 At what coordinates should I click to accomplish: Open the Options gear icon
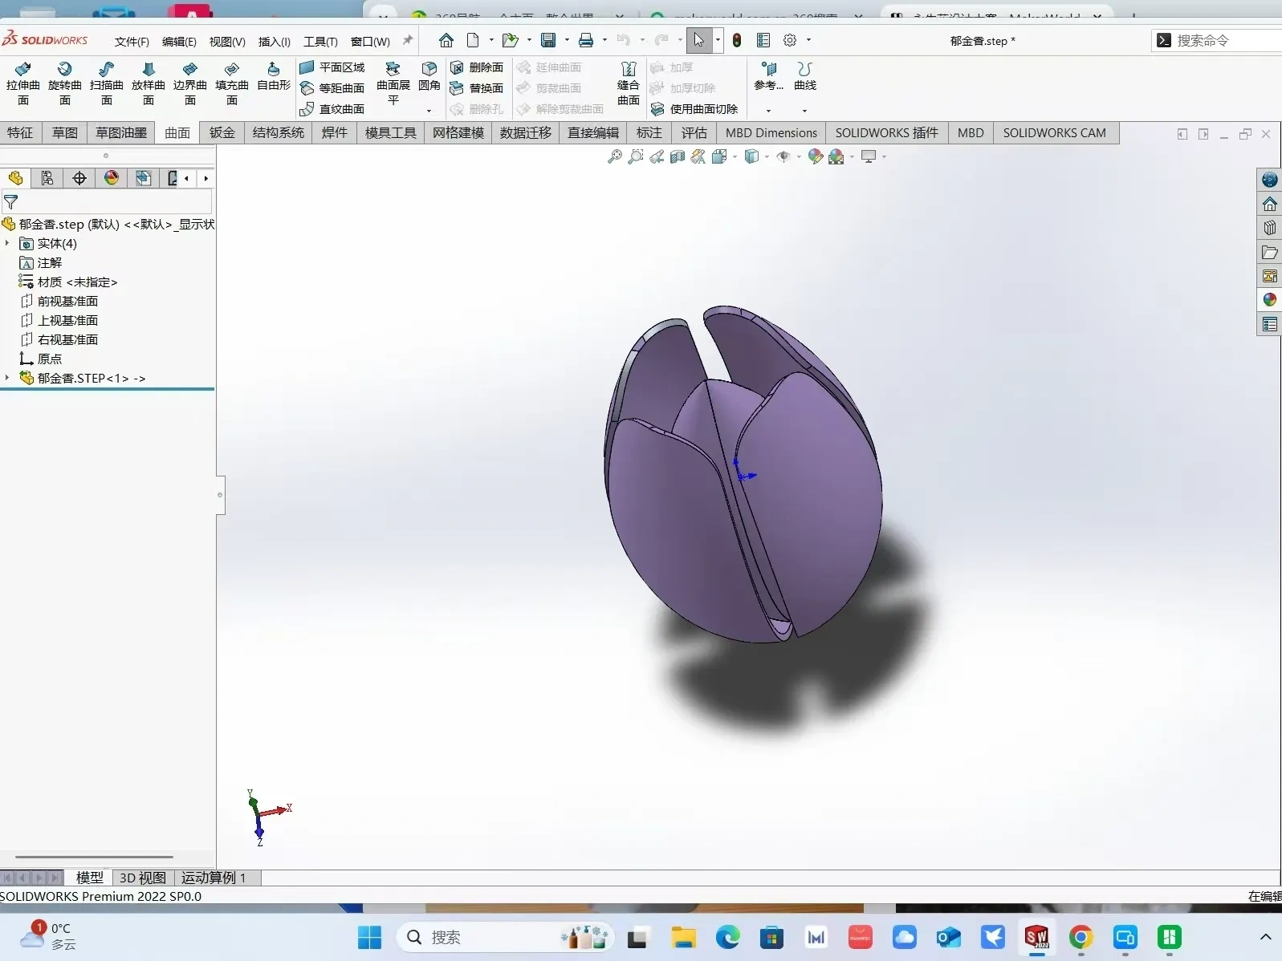click(790, 40)
